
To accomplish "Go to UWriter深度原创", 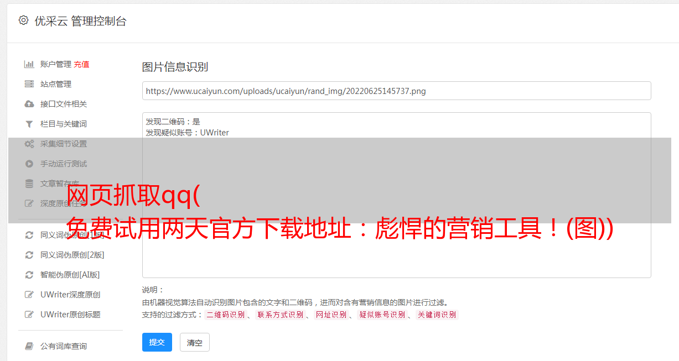I will (70, 295).
